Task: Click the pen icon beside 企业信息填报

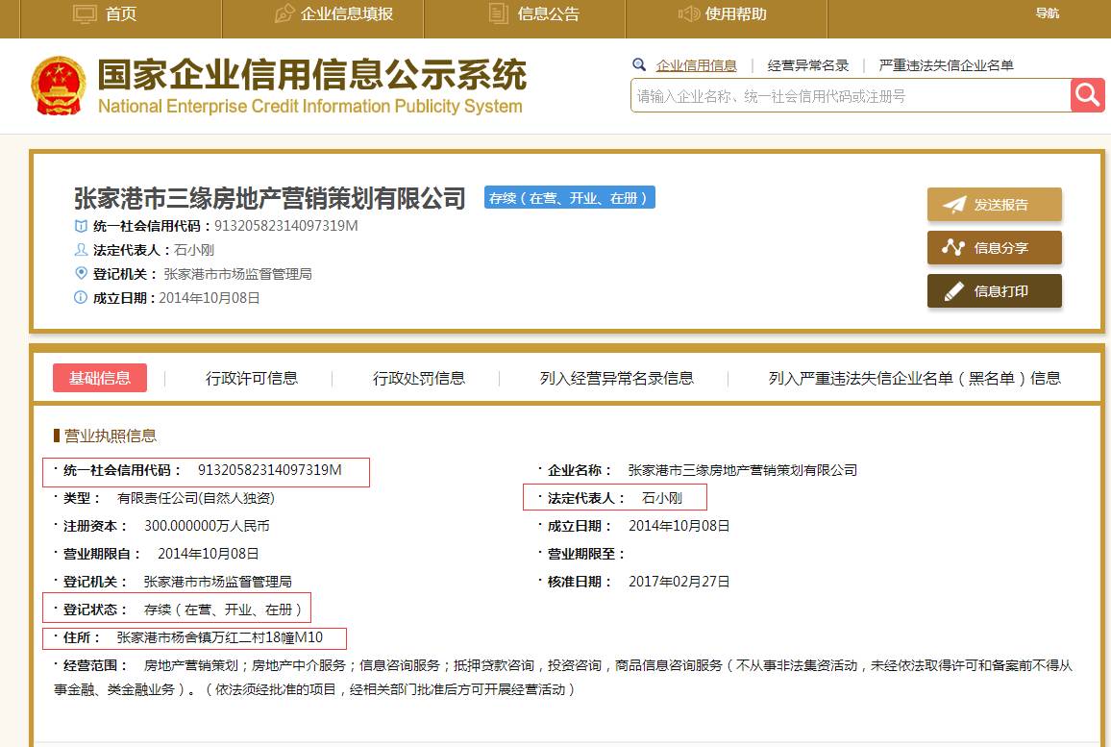Action: coord(284,13)
